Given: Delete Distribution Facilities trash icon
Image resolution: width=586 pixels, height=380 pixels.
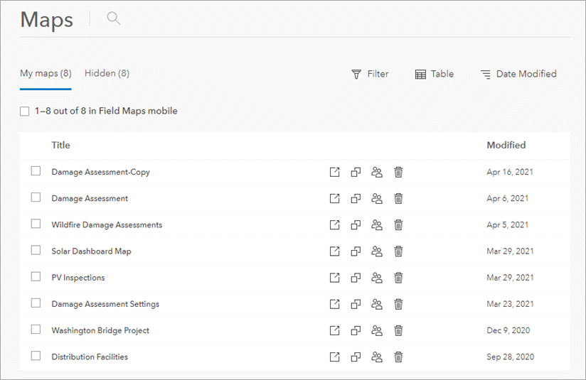Looking at the screenshot, I should pos(398,357).
